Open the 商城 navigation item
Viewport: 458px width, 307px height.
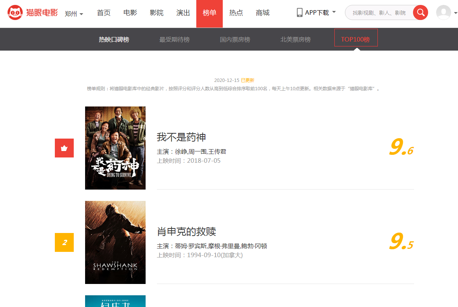coord(262,13)
